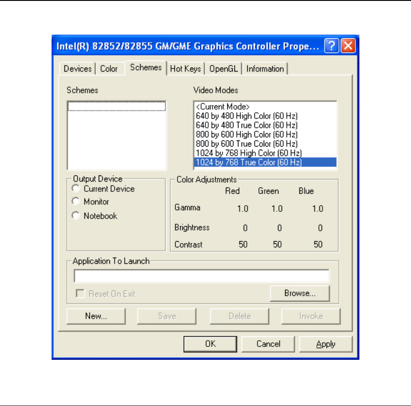Click the Application To Launch text field
Image resolution: width=411 pixels, height=406 pixels.
(x=201, y=276)
